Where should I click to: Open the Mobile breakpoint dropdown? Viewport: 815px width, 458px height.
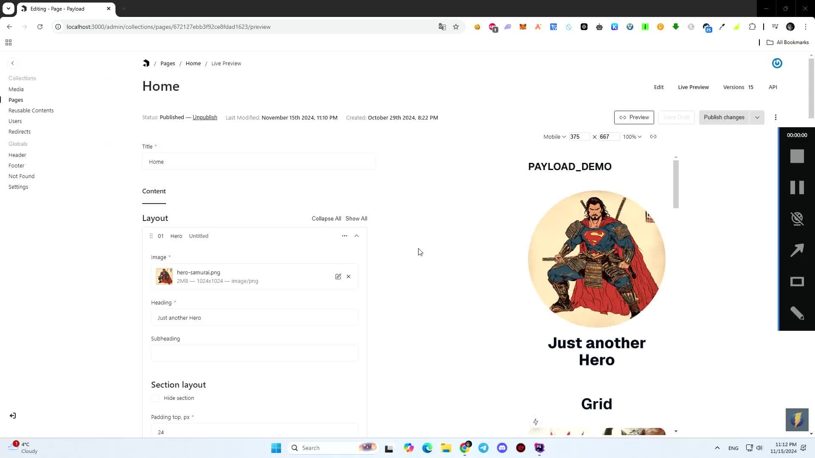(x=555, y=137)
